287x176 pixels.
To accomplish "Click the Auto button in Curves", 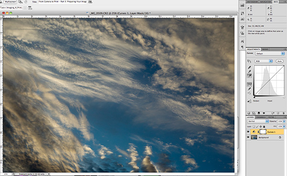I will pos(279,61).
